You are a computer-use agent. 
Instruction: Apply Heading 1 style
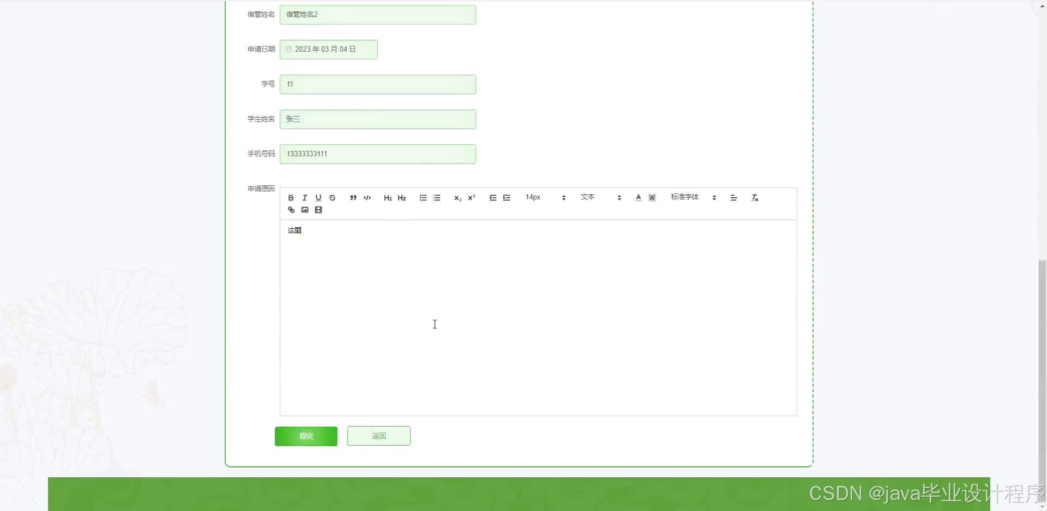click(388, 198)
